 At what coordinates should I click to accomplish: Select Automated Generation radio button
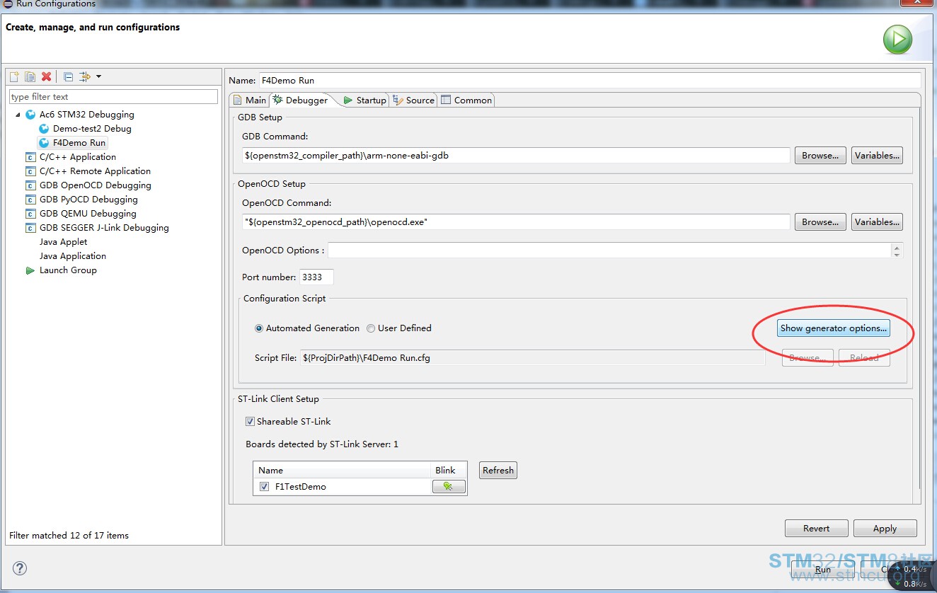(x=307, y=328)
